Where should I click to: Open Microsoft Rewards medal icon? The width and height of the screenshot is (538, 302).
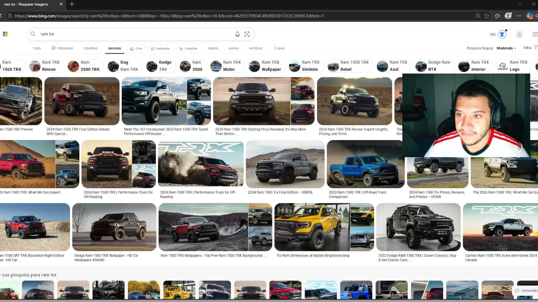tap(502, 34)
